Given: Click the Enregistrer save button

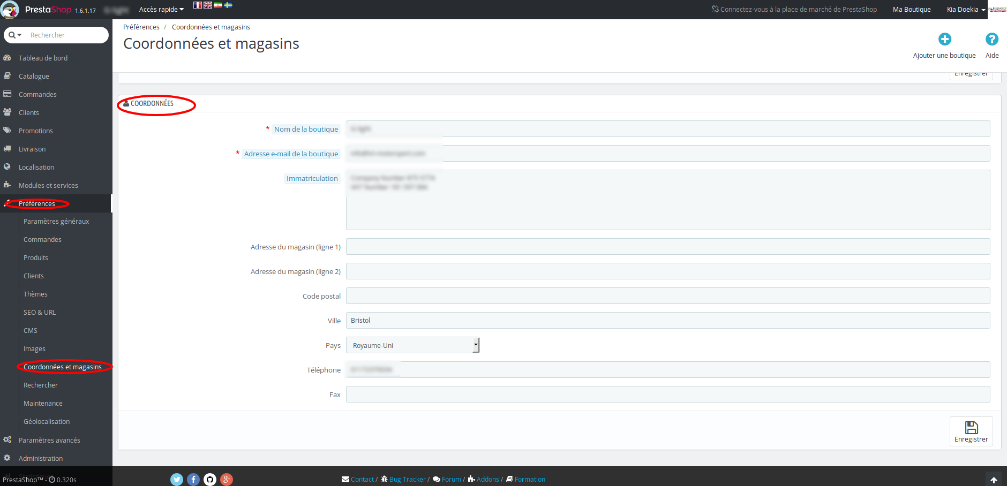Looking at the screenshot, I should 971,431.
